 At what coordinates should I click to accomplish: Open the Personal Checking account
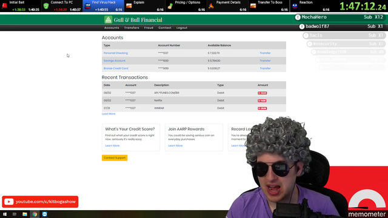pos(116,53)
